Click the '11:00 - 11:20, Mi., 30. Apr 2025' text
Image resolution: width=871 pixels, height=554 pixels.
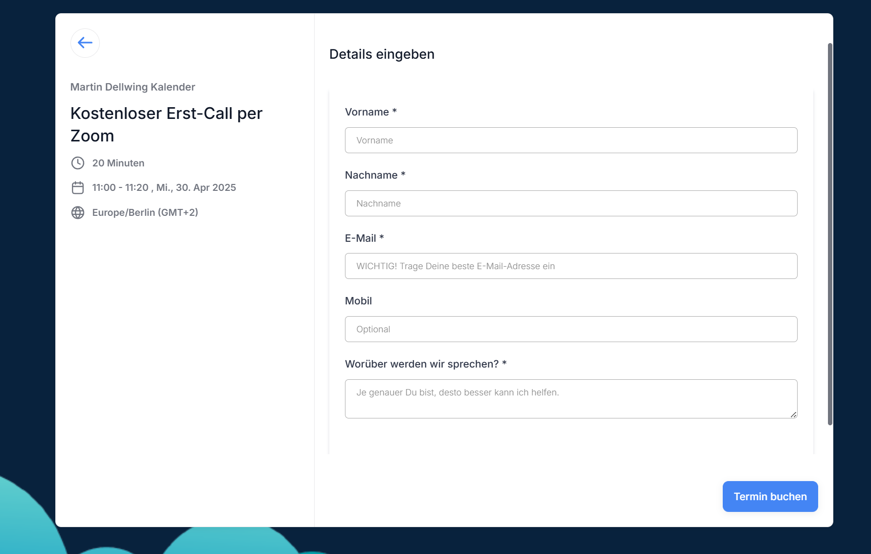[164, 188]
